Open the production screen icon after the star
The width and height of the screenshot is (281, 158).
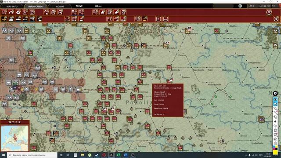[109, 12]
